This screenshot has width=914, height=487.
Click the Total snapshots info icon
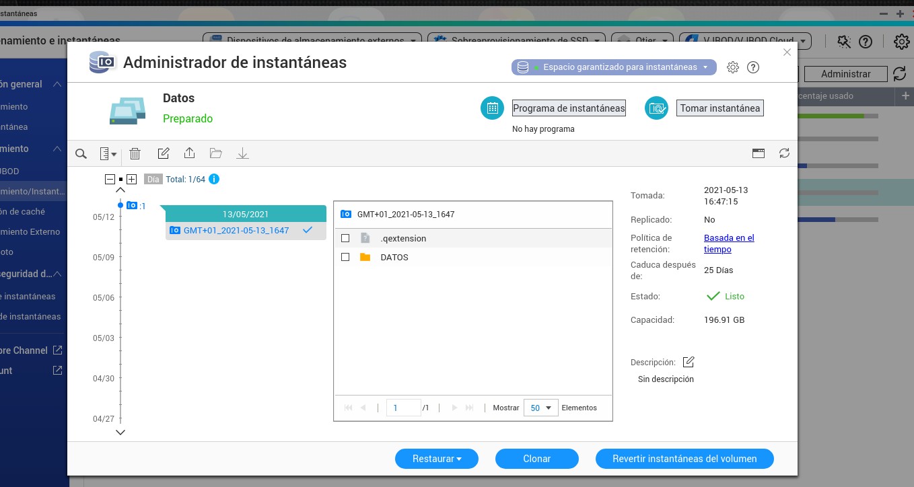point(214,180)
